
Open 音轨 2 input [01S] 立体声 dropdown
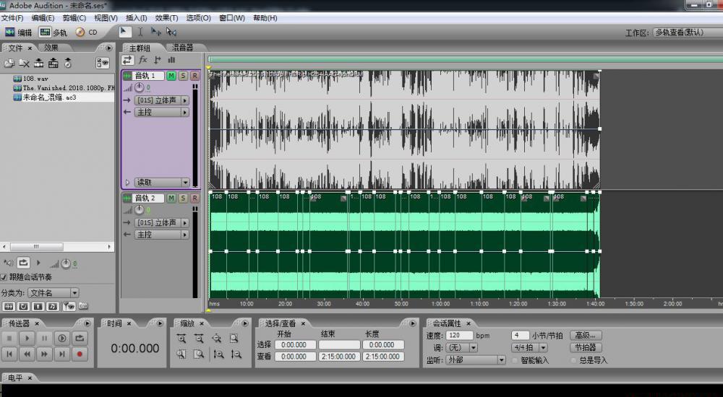pyautogui.click(x=162, y=223)
